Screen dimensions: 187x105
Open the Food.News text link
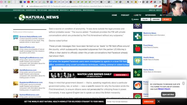[x=148, y=45]
